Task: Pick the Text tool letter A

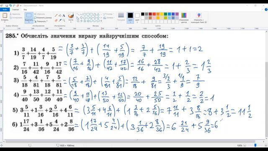Action: [x=64, y=16]
